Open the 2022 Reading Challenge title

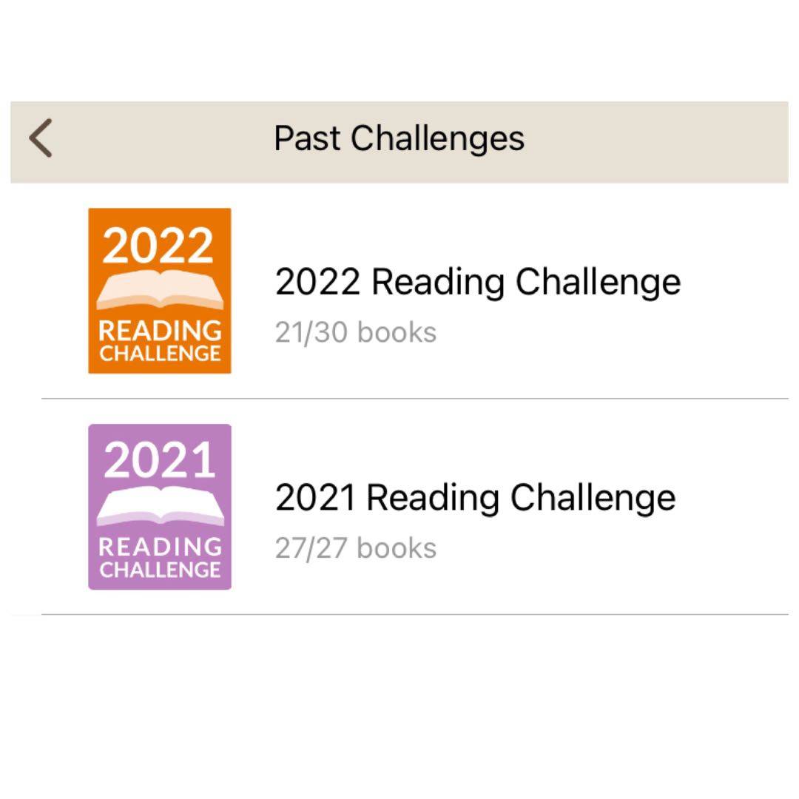pyautogui.click(x=477, y=282)
